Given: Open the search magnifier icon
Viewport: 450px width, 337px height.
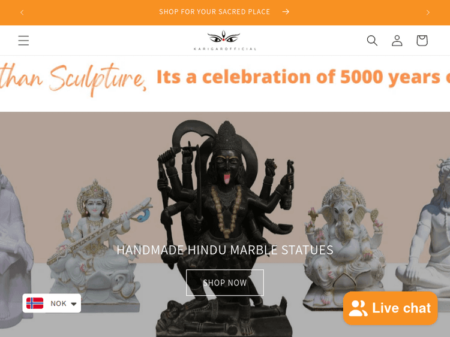Looking at the screenshot, I should [x=372, y=40].
